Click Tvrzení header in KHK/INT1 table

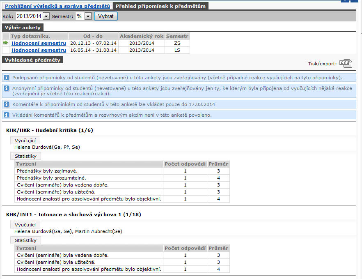click(89, 248)
